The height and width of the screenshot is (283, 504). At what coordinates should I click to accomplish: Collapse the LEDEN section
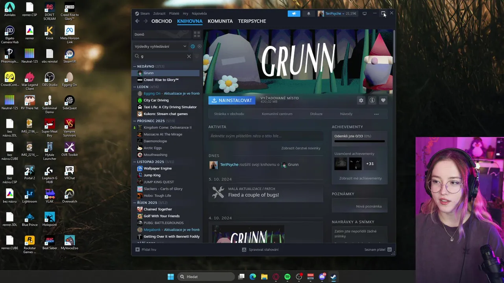pos(135,87)
